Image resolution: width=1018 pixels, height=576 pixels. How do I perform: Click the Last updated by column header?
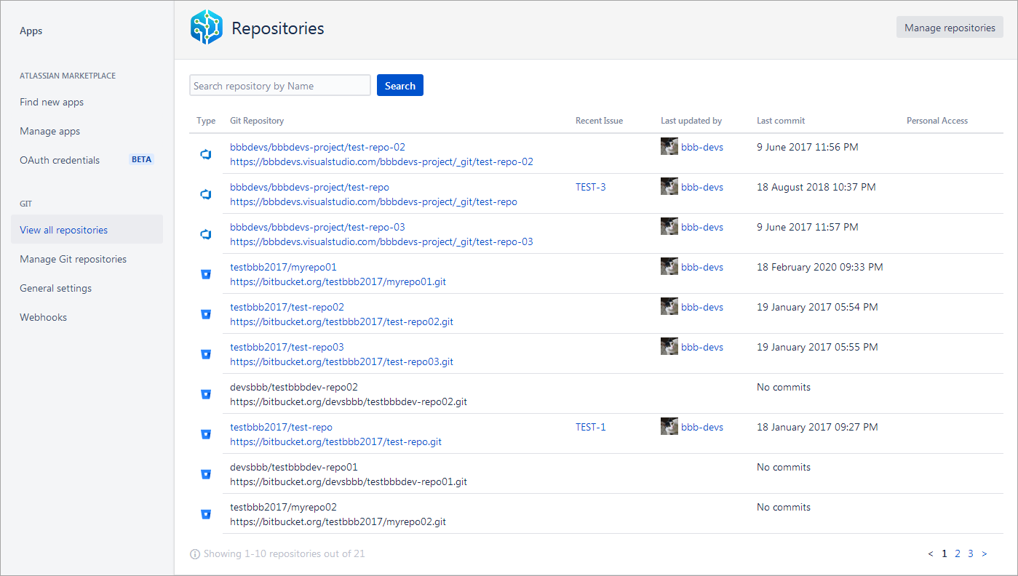(691, 121)
